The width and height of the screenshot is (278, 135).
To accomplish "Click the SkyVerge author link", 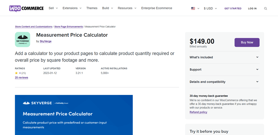I will pyautogui.click(x=46, y=41).
